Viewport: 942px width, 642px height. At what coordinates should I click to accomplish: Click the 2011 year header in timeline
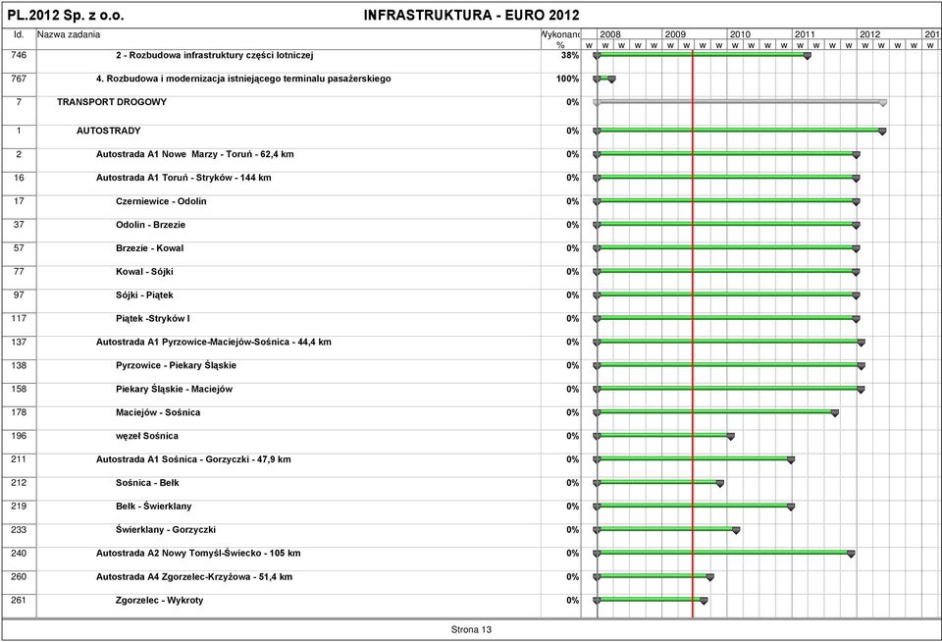pos(805,34)
